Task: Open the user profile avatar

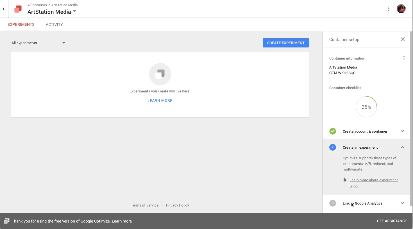Action: [401, 9]
